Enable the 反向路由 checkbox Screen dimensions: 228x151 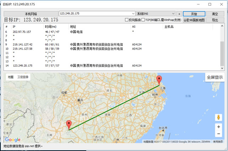[127, 20]
